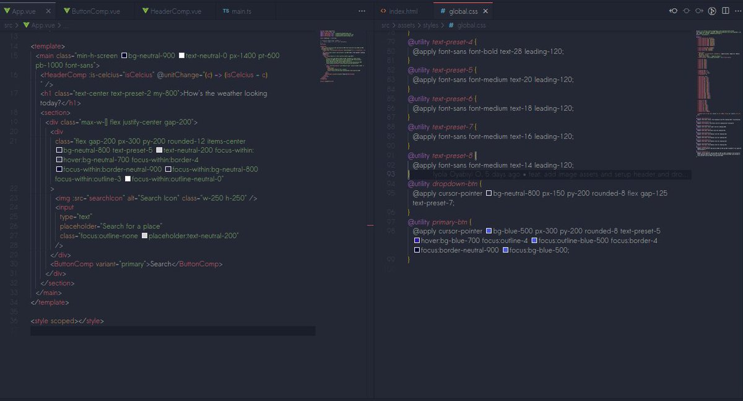Click '<template>' opening tag on line 14
The width and height of the screenshot is (743, 401).
[48, 46]
